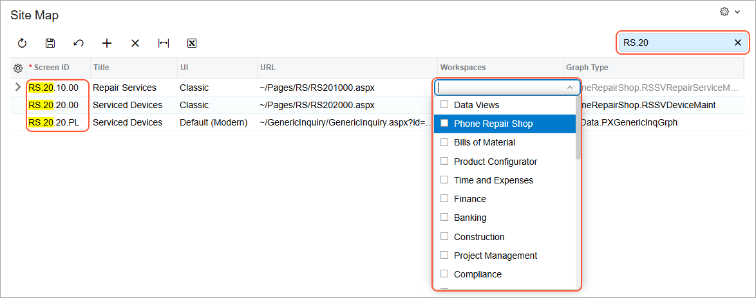The image size is (756, 298).
Task: Open the page settings gear menu at top right
Action: [729, 12]
